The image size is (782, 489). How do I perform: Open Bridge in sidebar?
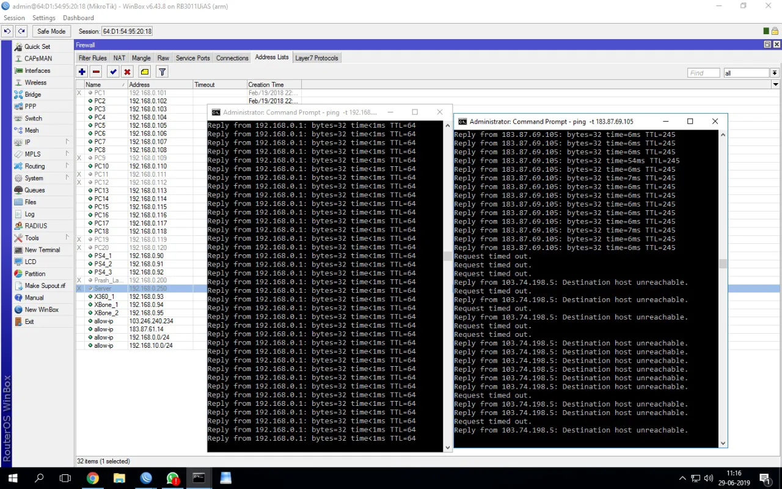(x=33, y=94)
